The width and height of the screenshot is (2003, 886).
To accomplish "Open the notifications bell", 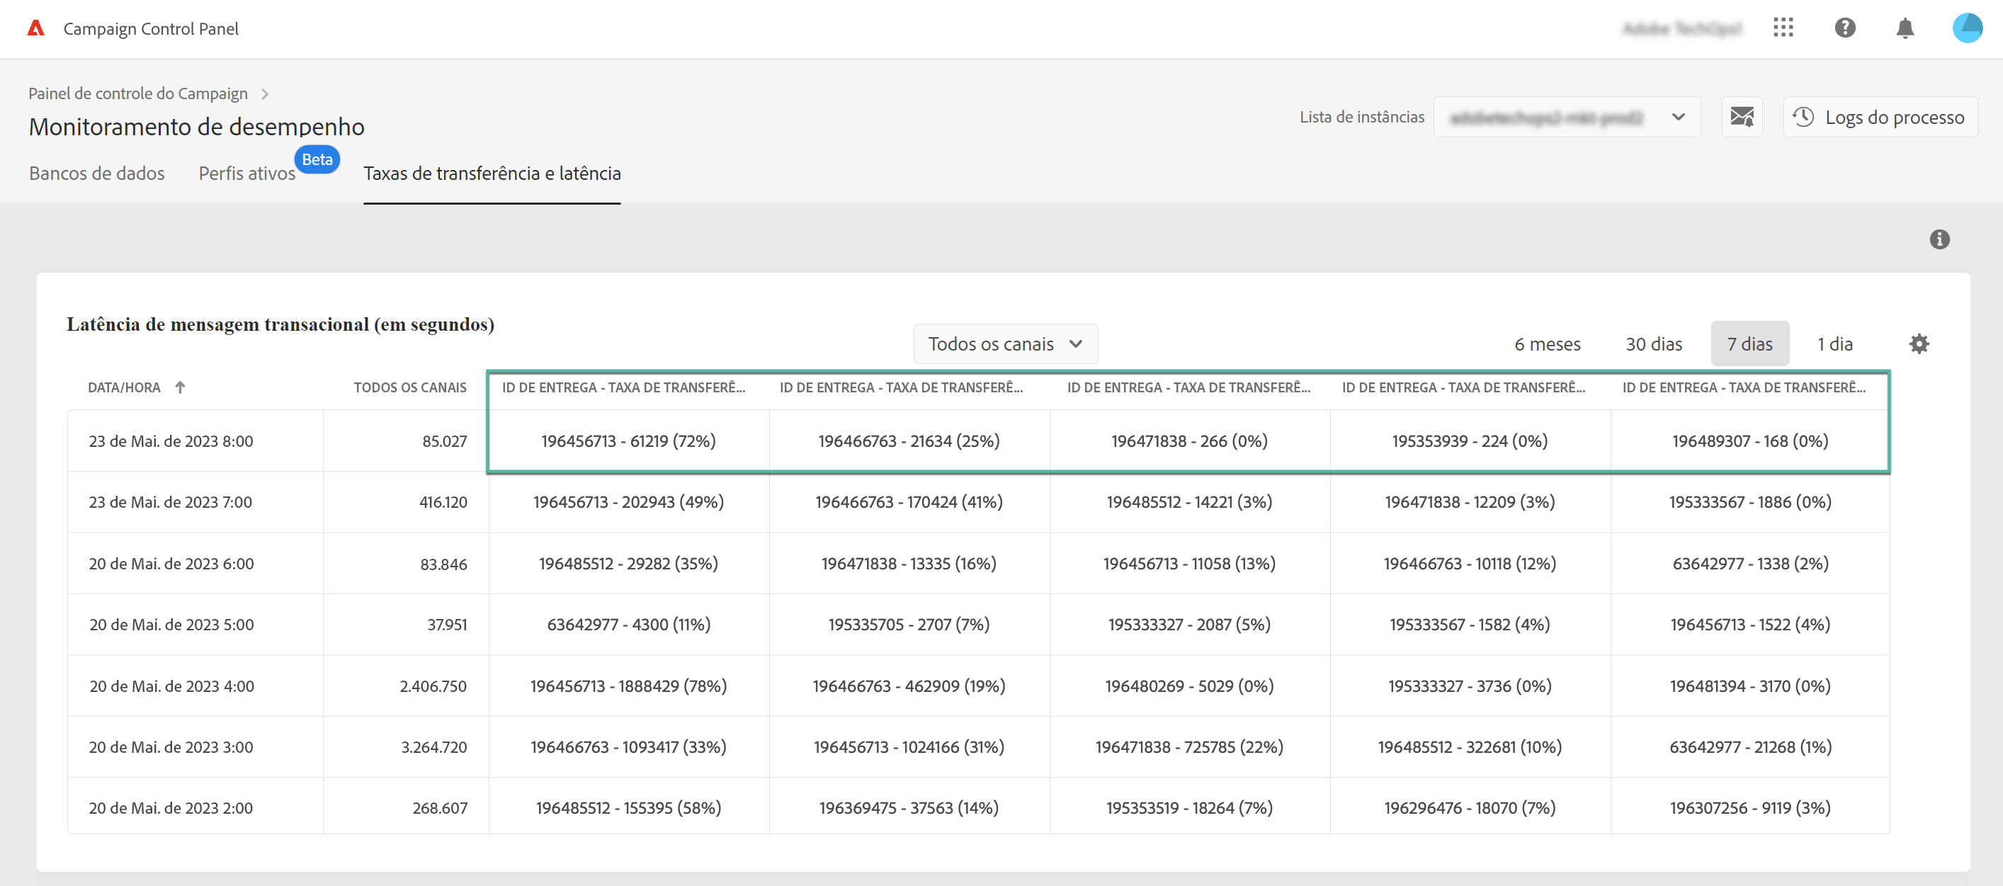I will pos(1905,29).
